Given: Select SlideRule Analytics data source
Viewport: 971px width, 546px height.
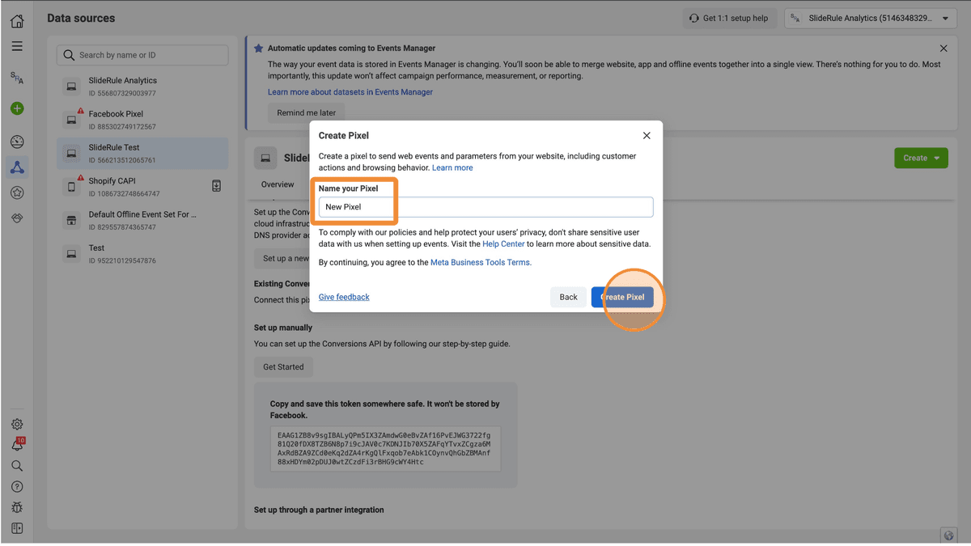Looking at the screenshot, I should 142,86.
